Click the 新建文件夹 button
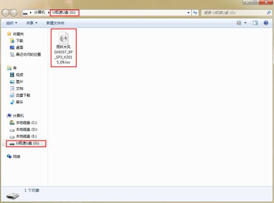Viewport: 274px width, 203px height. [55, 23]
